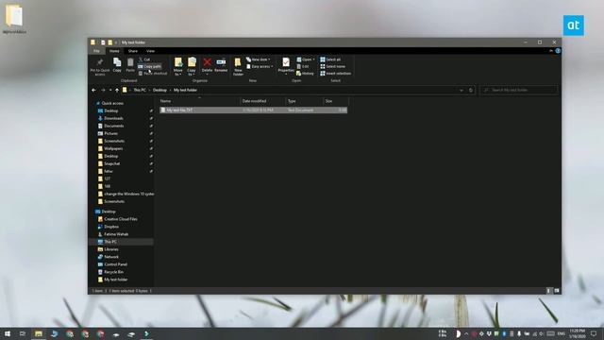Switch to Details view in status bar
The width and height of the screenshot is (604, 340).
549,291
